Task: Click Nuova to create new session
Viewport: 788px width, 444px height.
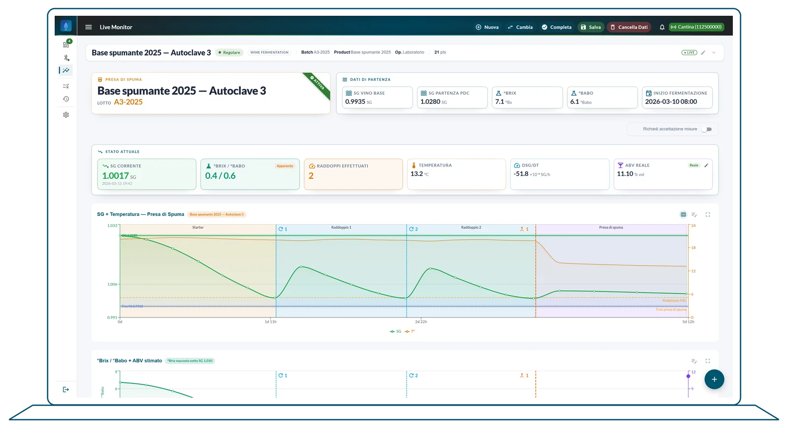Action: pos(487,27)
